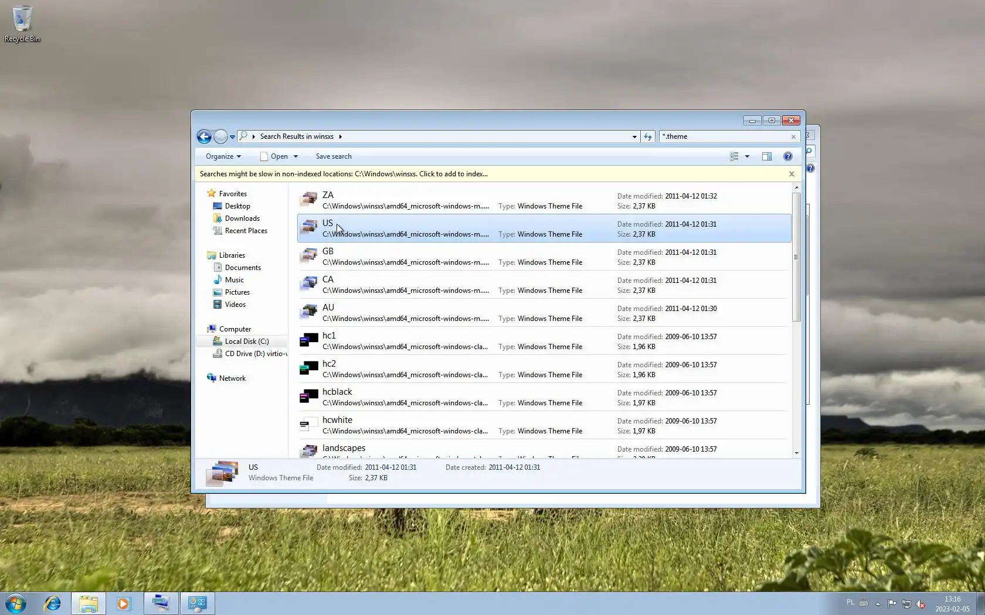Open Recent Places
This screenshot has height=615, width=985.
coord(246,231)
